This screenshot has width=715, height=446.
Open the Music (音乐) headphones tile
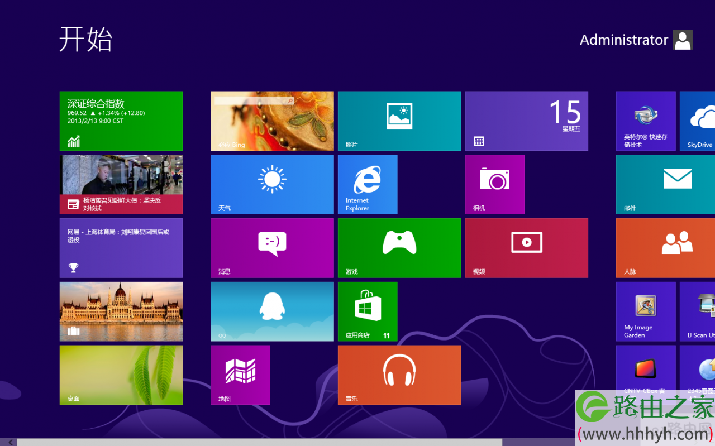tap(399, 375)
